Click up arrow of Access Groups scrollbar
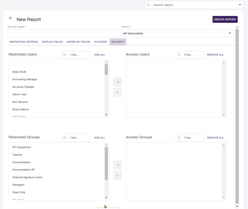The width and height of the screenshot is (248, 209). pos(224,145)
